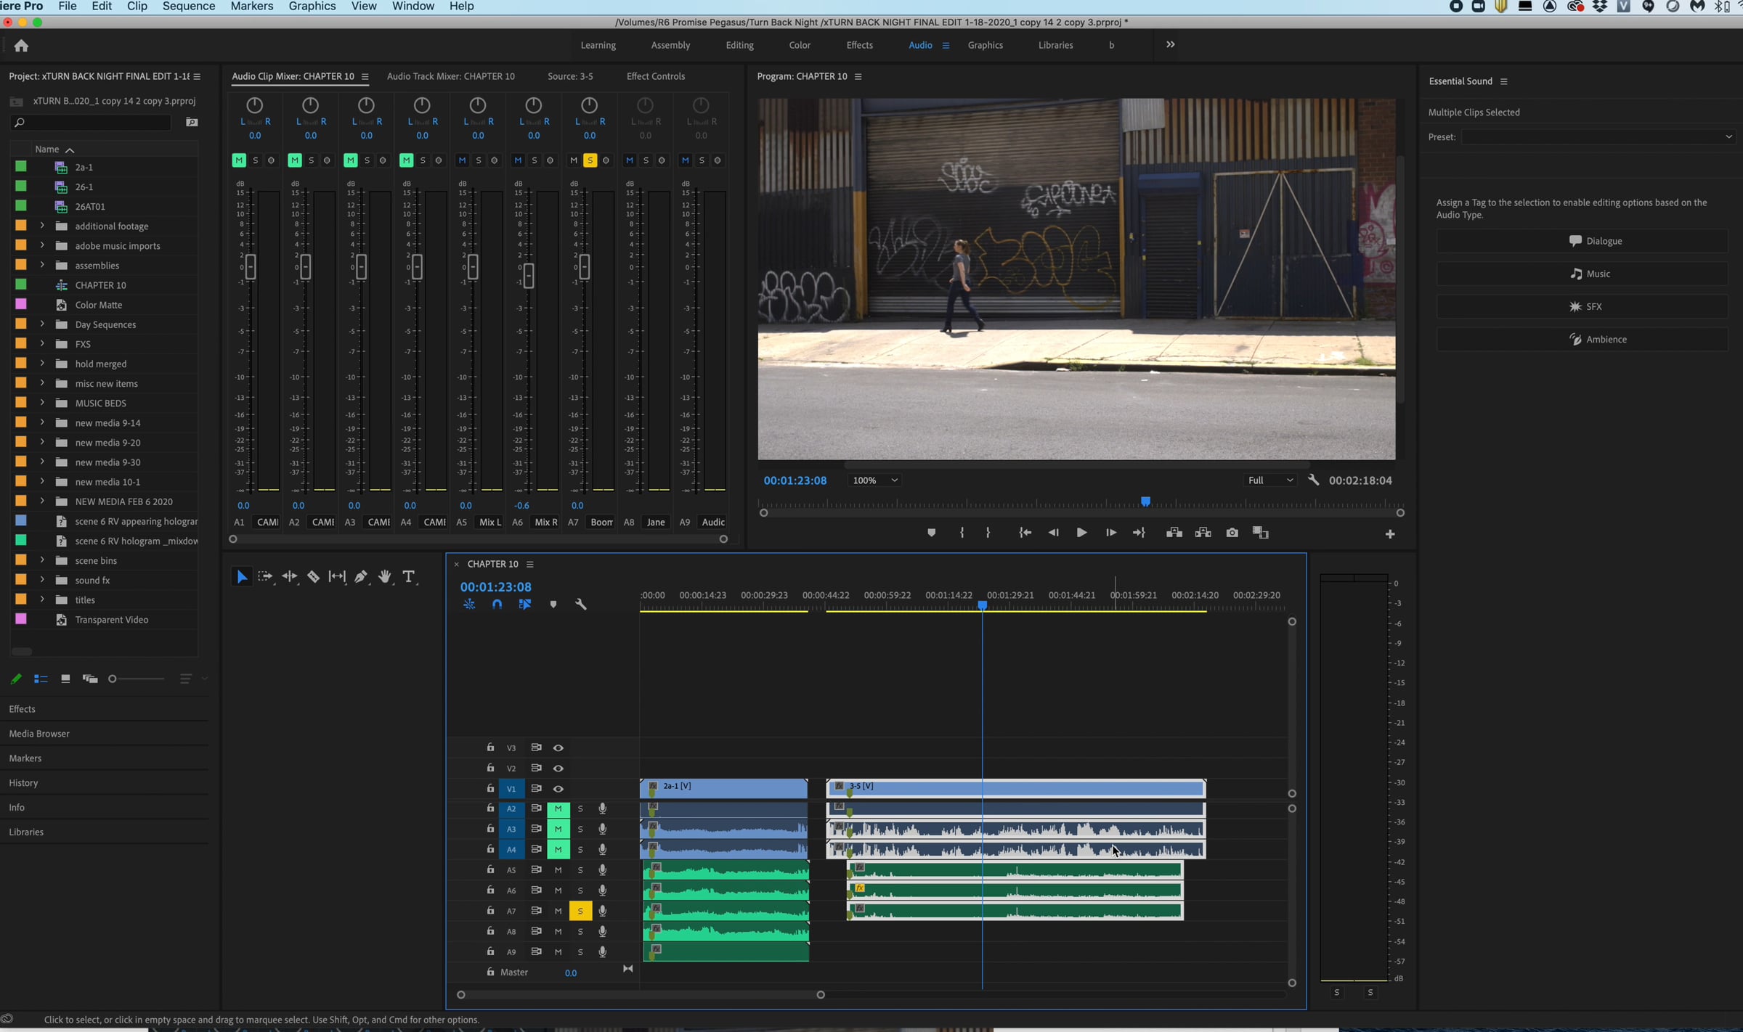Open the Essential Sound Preset dropdown

(1596, 137)
